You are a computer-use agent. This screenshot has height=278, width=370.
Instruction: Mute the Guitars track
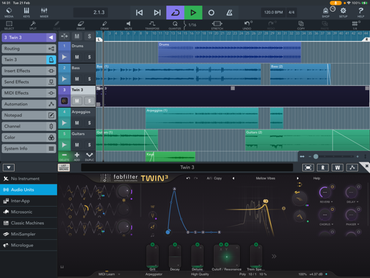pyautogui.click(x=77, y=145)
